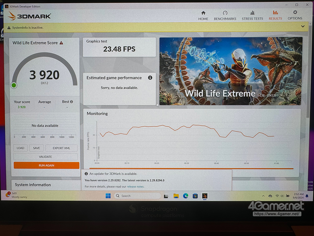Click the battery tray icon

tap(288, 196)
